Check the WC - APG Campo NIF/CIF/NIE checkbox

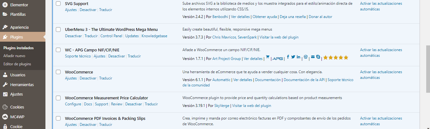tap(58, 50)
